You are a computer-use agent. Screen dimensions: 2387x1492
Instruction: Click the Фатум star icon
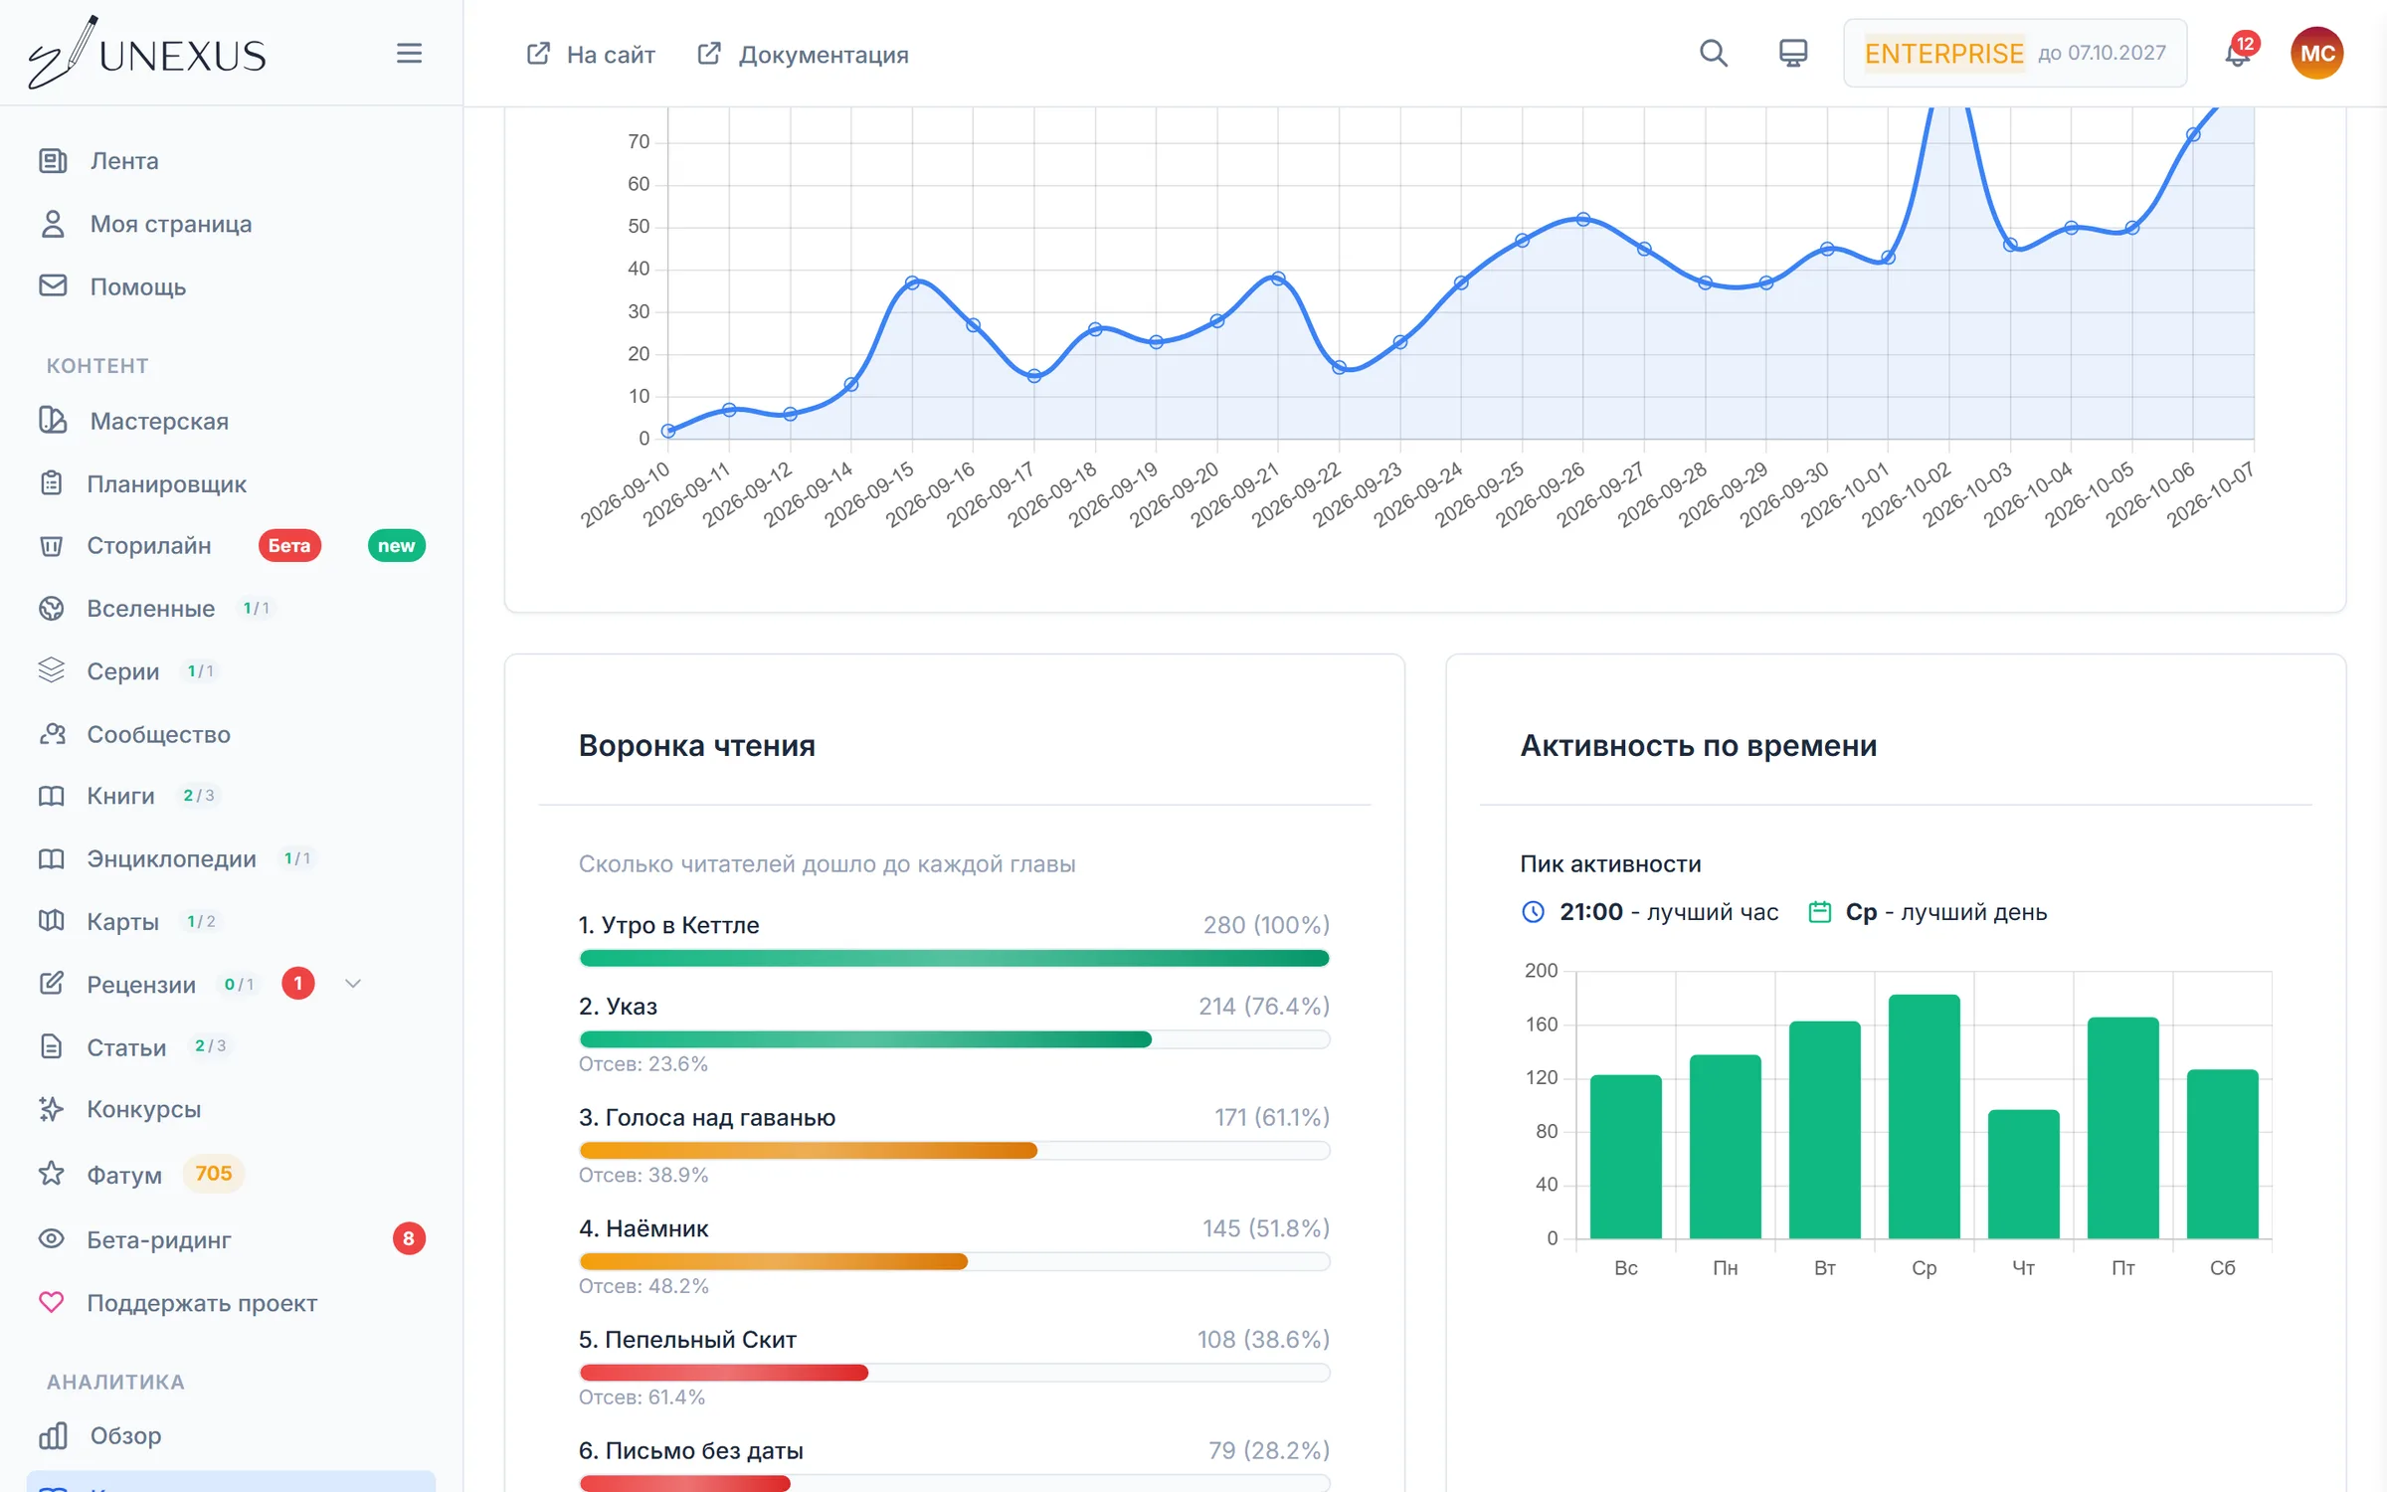click(52, 1174)
